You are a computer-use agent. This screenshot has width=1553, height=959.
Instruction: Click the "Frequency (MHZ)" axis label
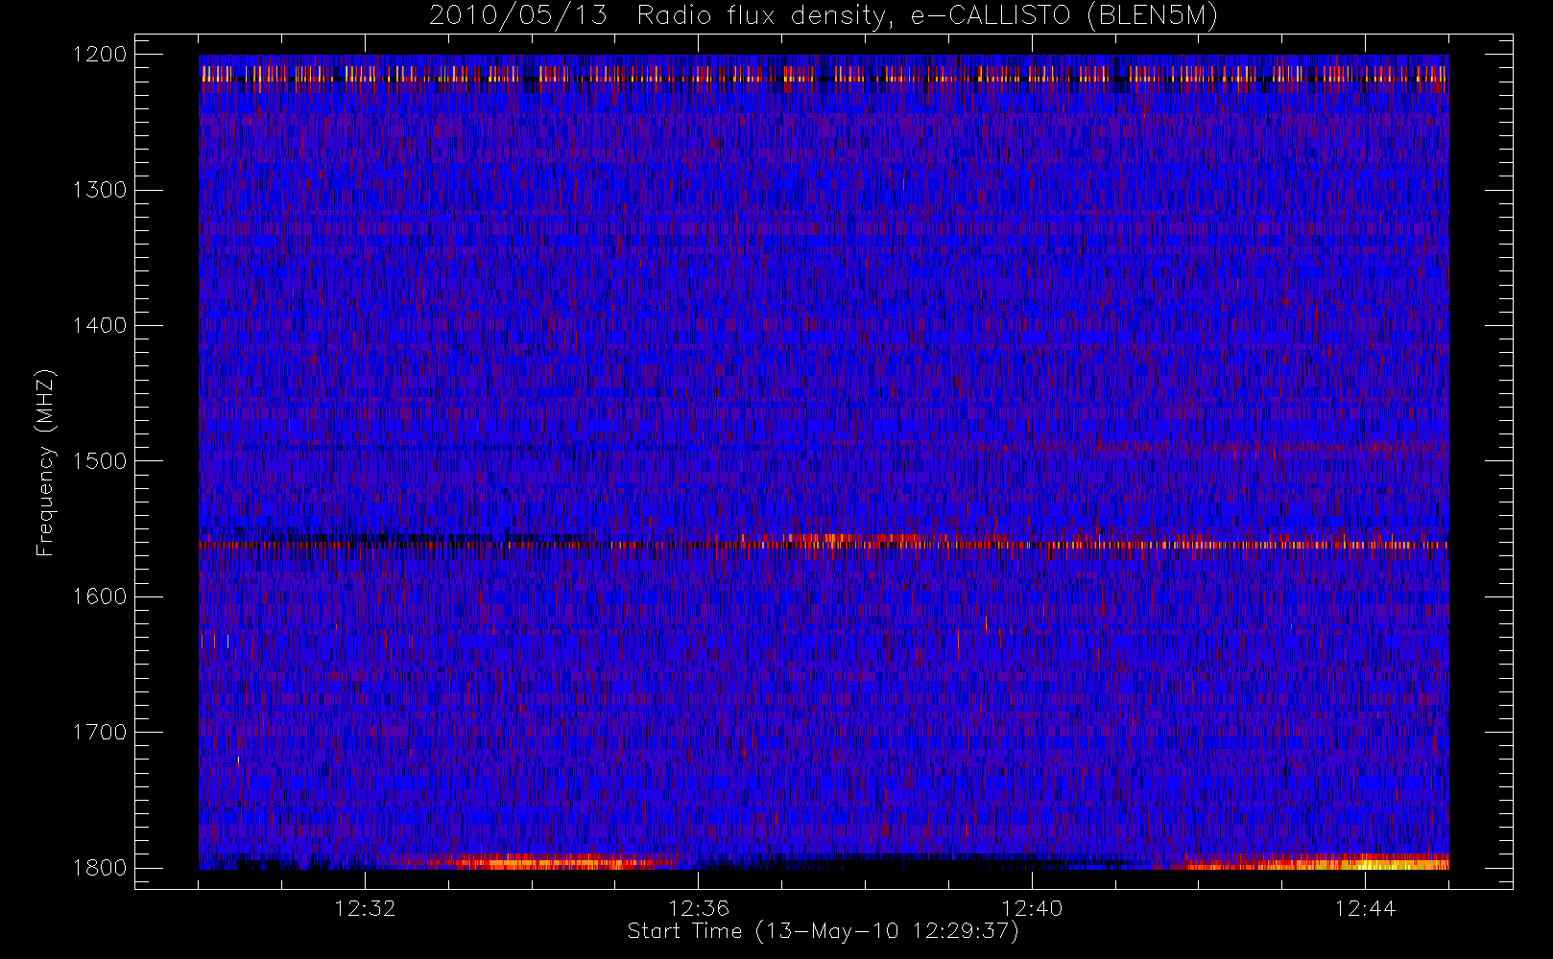(45, 462)
